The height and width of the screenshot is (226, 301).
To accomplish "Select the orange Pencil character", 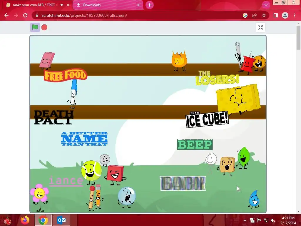I will point(99,196).
